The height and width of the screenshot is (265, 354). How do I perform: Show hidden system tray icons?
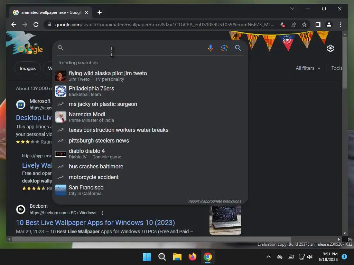pyautogui.click(x=269, y=257)
